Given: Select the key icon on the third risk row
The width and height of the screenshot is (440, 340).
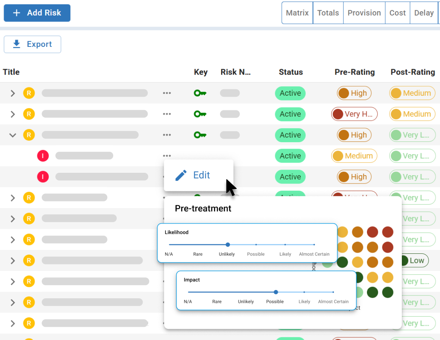Looking at the screenshot, I should 200,135.
